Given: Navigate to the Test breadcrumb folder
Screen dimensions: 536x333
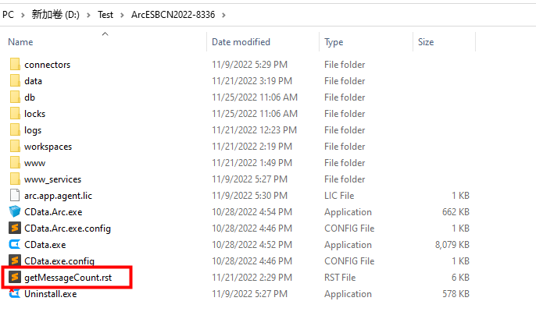Looking at the screenshot, I should pyautogui.click(x=105, y=15).
